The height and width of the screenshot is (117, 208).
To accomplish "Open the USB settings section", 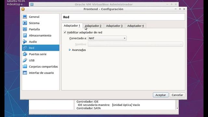I will click(41, 60).
